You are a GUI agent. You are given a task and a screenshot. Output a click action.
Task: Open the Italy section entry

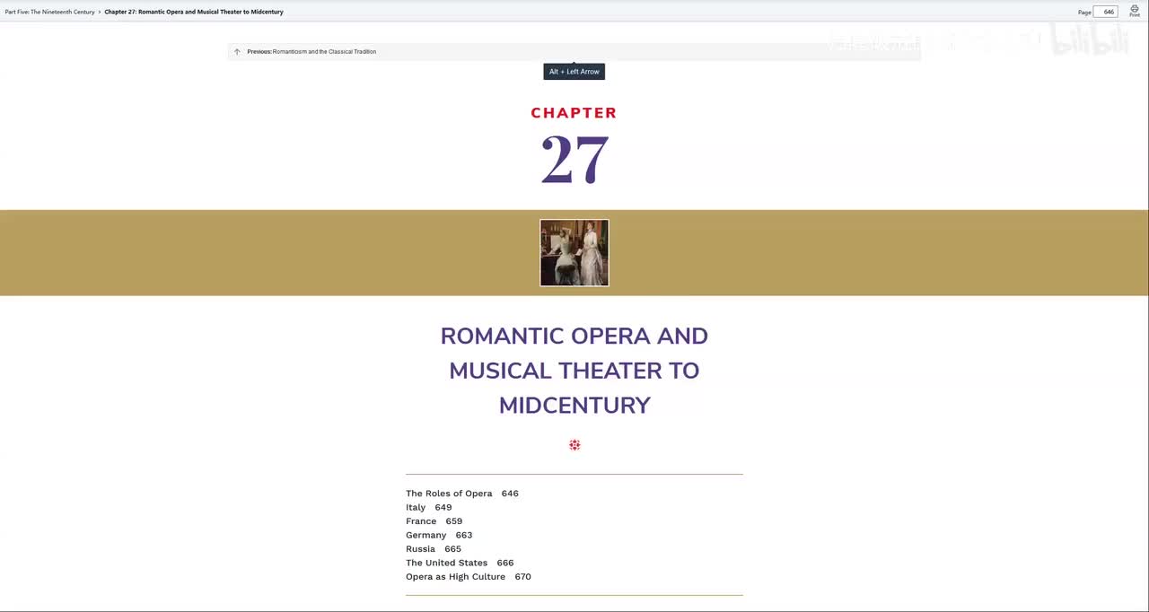pyautogui.click(x=429, y=507)
